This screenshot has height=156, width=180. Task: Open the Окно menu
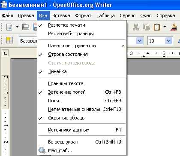pos(146,15)
